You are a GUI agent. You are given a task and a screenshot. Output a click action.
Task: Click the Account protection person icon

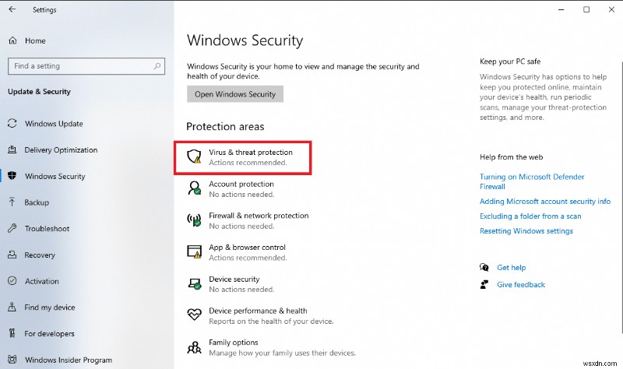(x=195, y=188)
